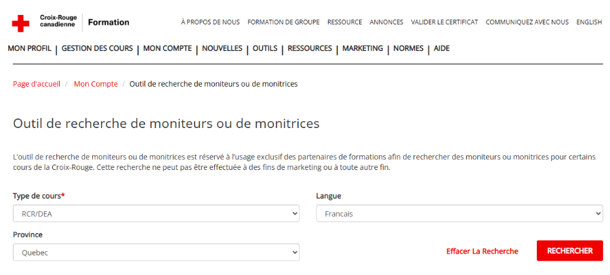Open the AIDE menu
Viewport: 610px width, 275px height.
click(x=441, y=49)
